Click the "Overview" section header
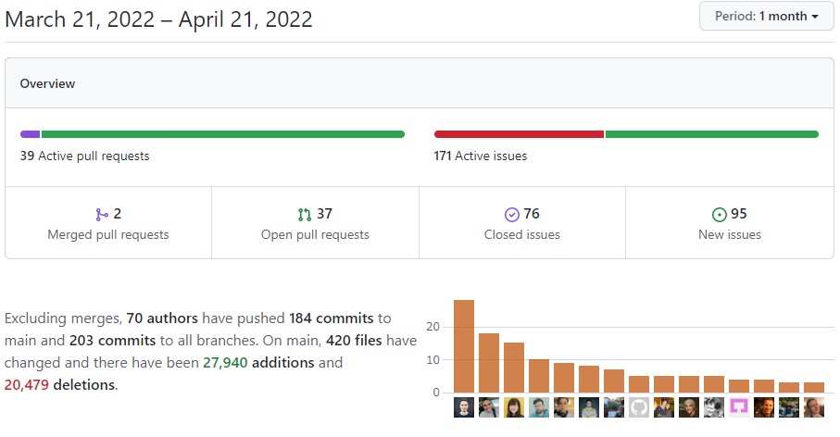Image resolution: width=840 pixels, height=437 pixels. click(x=47, y=83)
